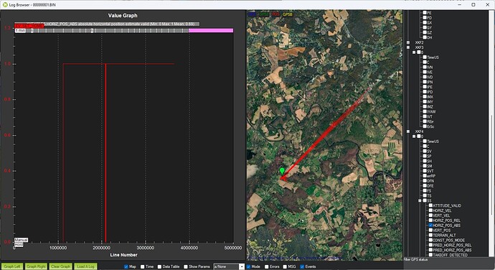495x270 pixels.
Task: Collapse the XKF3 tree node
Action: 408,47
